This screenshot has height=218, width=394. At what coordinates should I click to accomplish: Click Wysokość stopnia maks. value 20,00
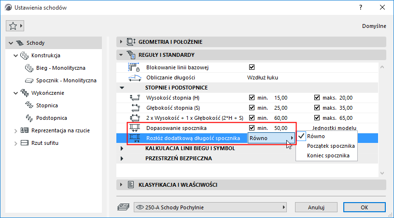coord(346,98)
